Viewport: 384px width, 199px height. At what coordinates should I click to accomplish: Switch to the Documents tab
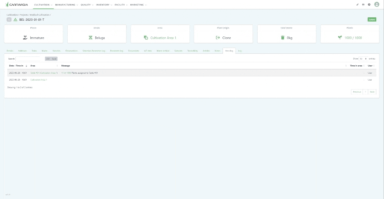133,51
